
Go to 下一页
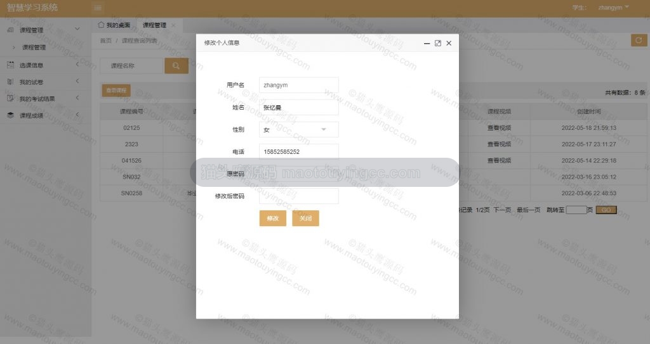click(502, 210)
